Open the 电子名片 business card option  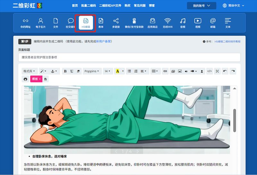40,23
